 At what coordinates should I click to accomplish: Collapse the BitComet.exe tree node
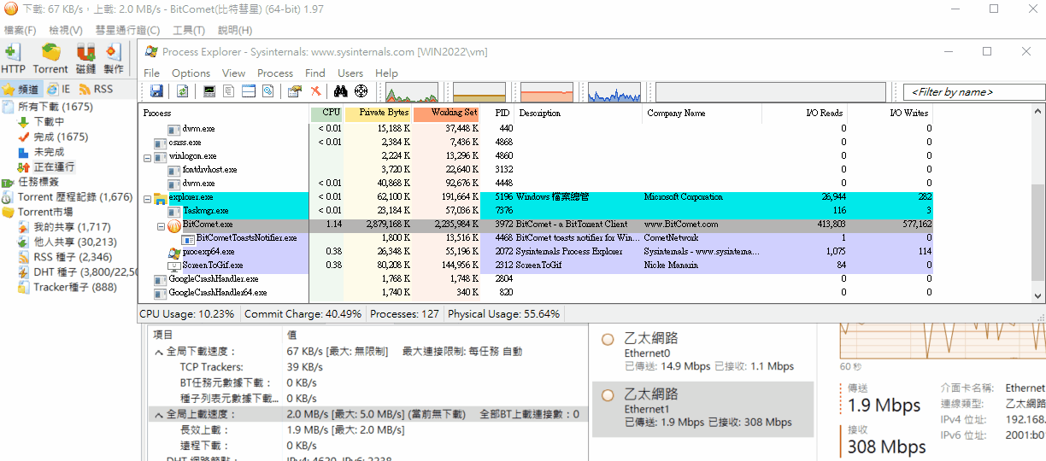tap(161, 225)
